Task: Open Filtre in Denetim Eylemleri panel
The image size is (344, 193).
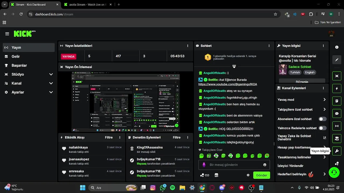Action: click(x=177, y=138)
